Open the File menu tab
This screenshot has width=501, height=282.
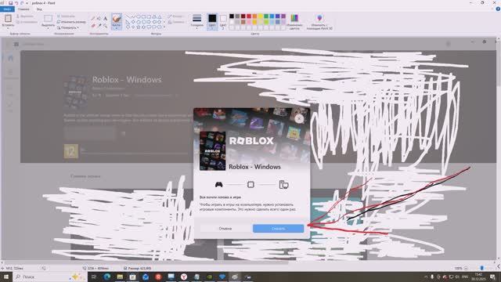point(7,9)
